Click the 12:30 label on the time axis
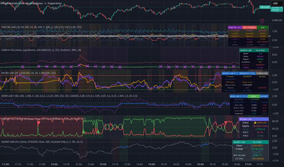The width and height of the screenshot is (284, 167). click(x=78, y=164)
